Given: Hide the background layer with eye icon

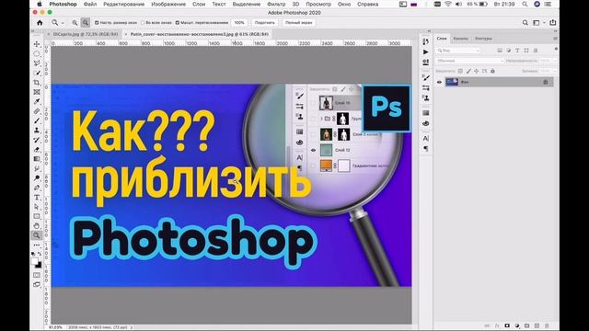Looking at the screenshot, I should click(439, 82).
